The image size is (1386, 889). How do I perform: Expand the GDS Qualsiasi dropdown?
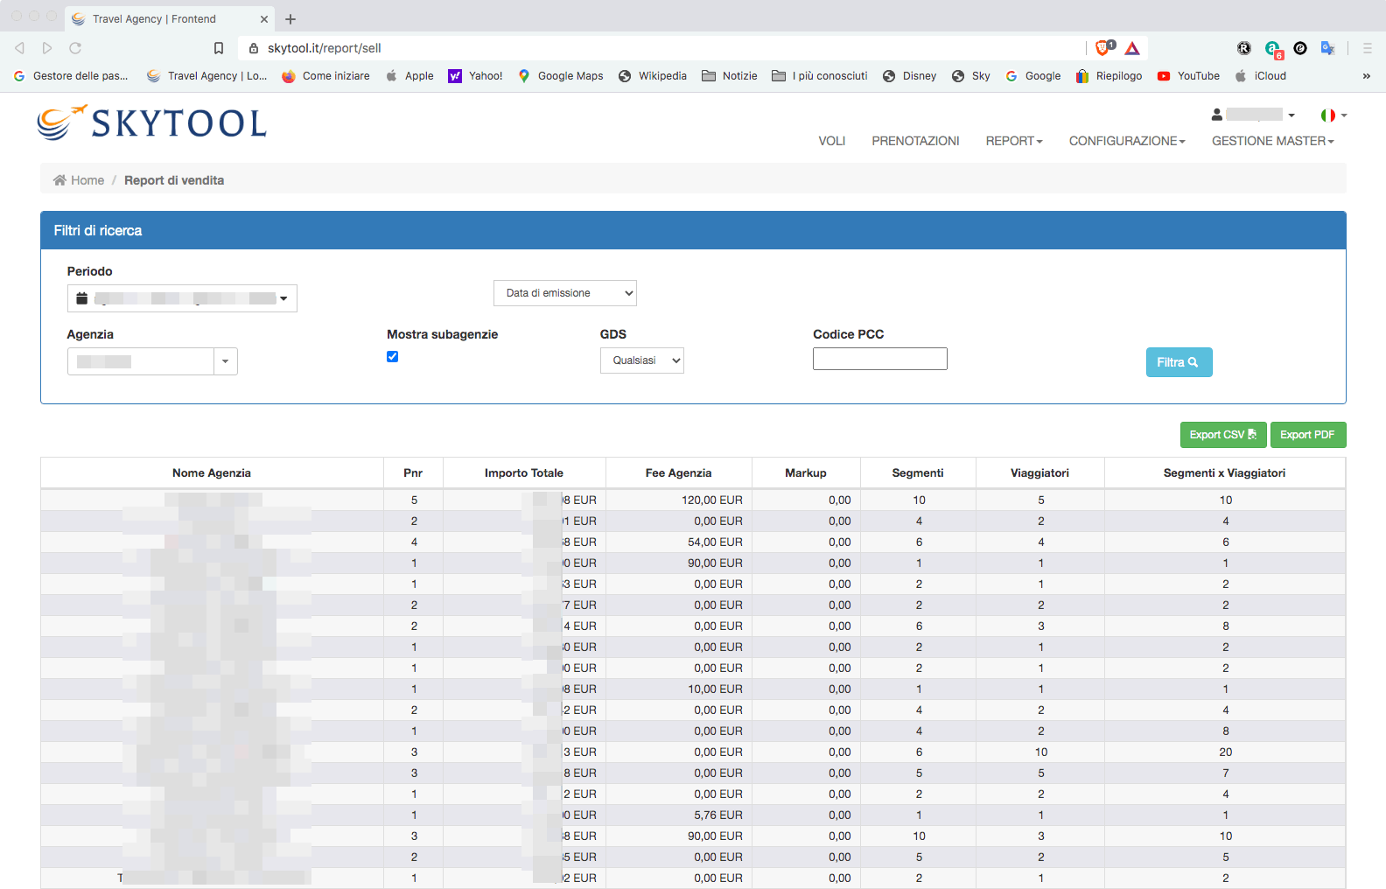[x=642, y=360]
